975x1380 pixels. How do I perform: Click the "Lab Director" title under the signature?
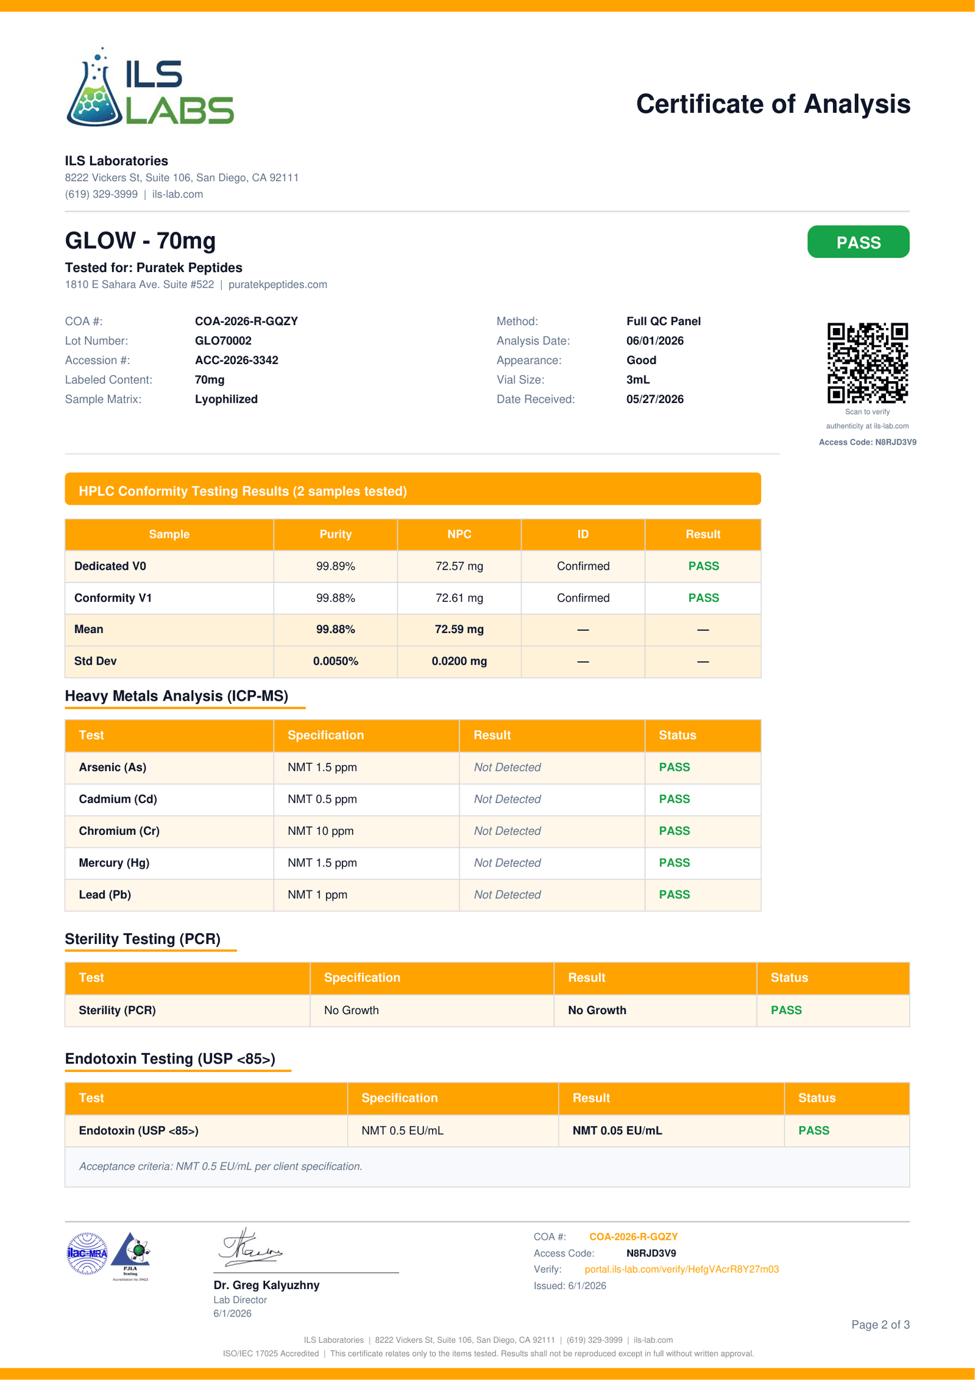(240, 1300)
